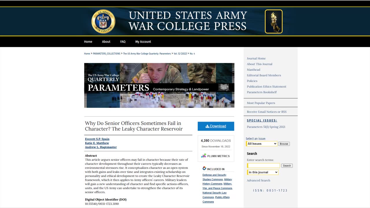Open Publication Ethics Statement link

point(267,87)
